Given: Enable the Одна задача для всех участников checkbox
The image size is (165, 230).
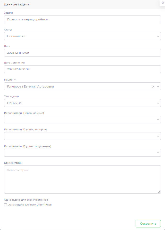Looking at the screenshot, I should tap(6, 205).
